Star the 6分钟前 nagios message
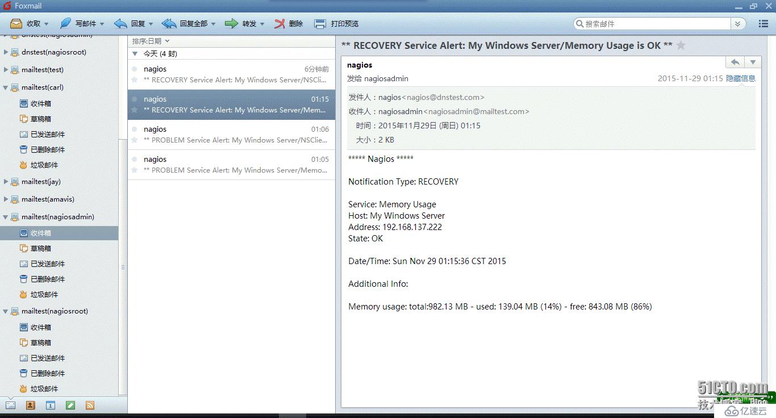Image resolution: width=776 pixels, height=418 pixels. pyautogui.click(x=135, y=80)
